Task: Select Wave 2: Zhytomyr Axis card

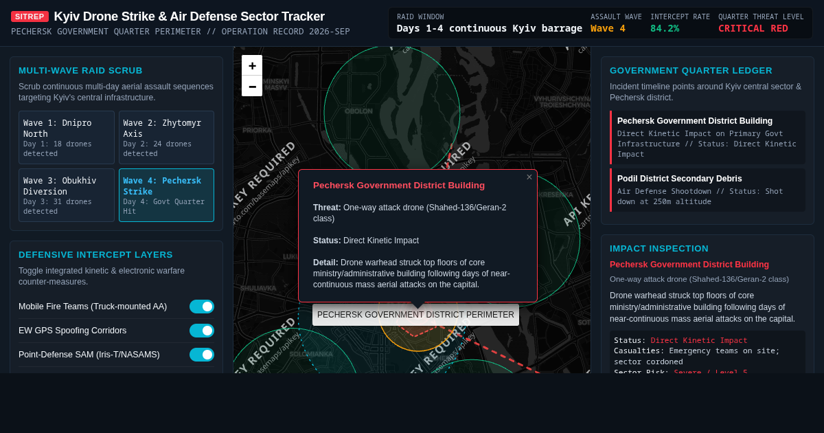Action: (166, 137)
